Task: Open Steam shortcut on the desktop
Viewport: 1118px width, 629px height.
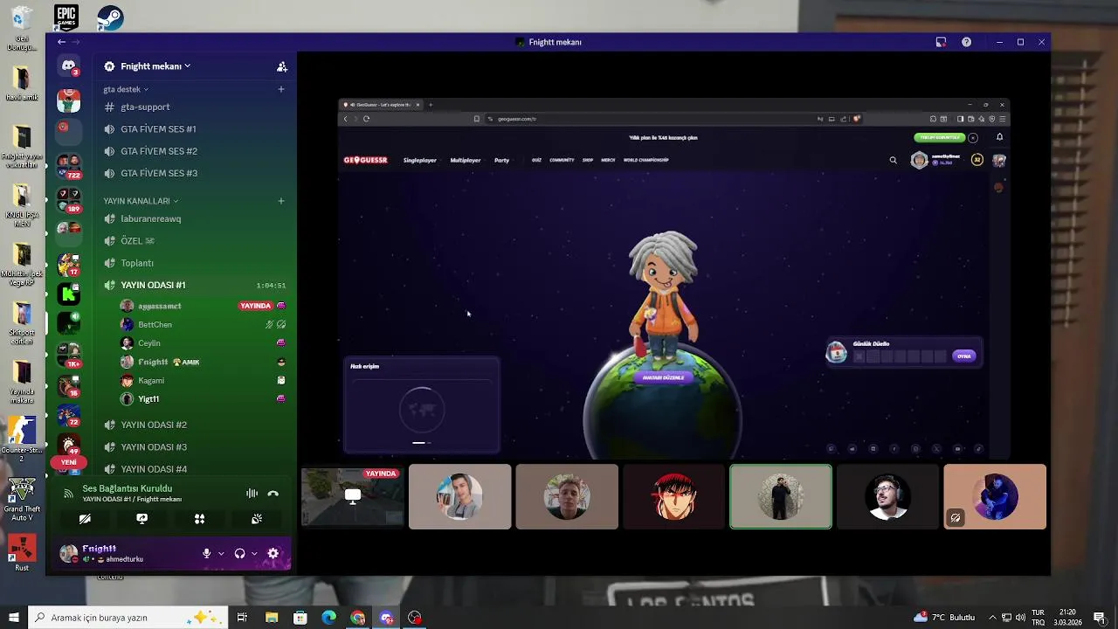Action: [x=110, y=17]
